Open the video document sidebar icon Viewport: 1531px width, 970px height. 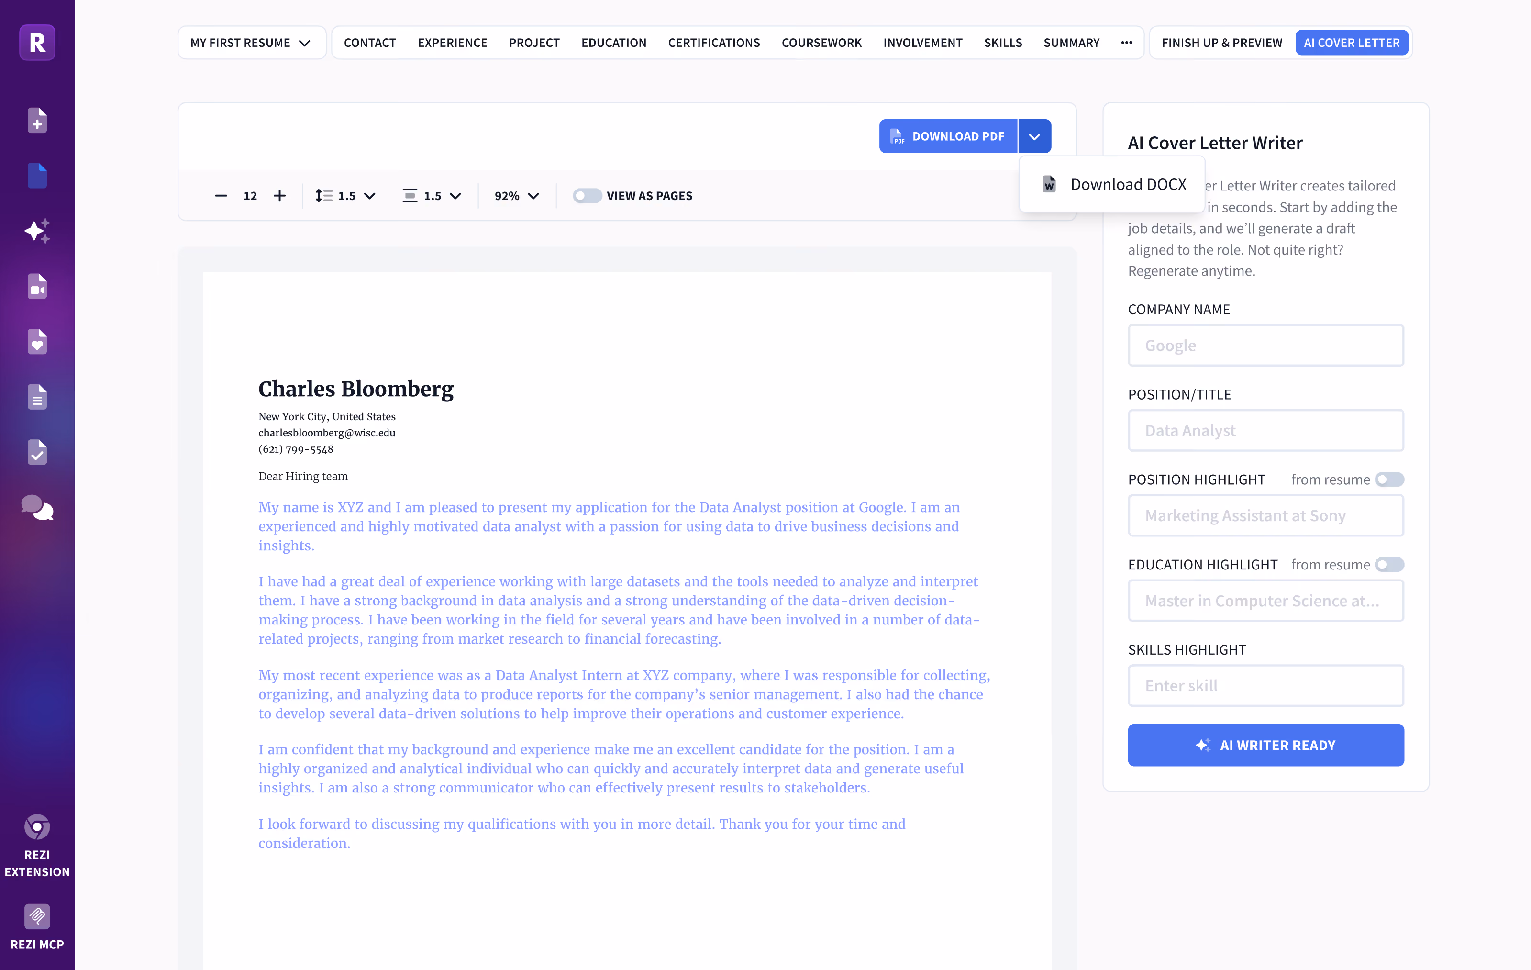[x=37, y=286]
